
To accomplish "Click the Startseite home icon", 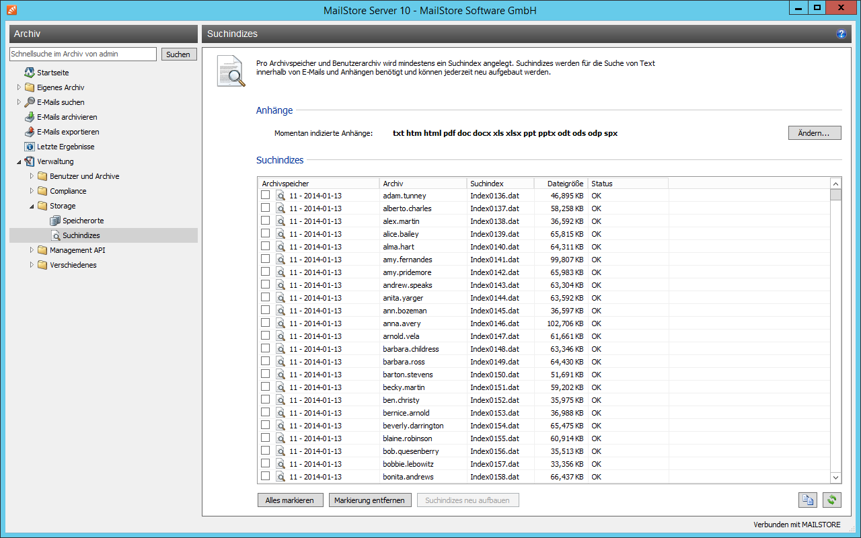I will [30, 73].
